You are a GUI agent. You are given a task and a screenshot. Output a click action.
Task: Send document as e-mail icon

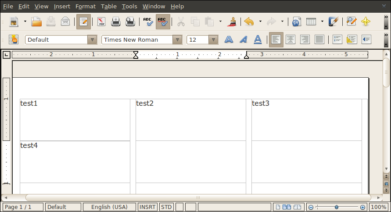pyautogui.click(x=65, y=22)
